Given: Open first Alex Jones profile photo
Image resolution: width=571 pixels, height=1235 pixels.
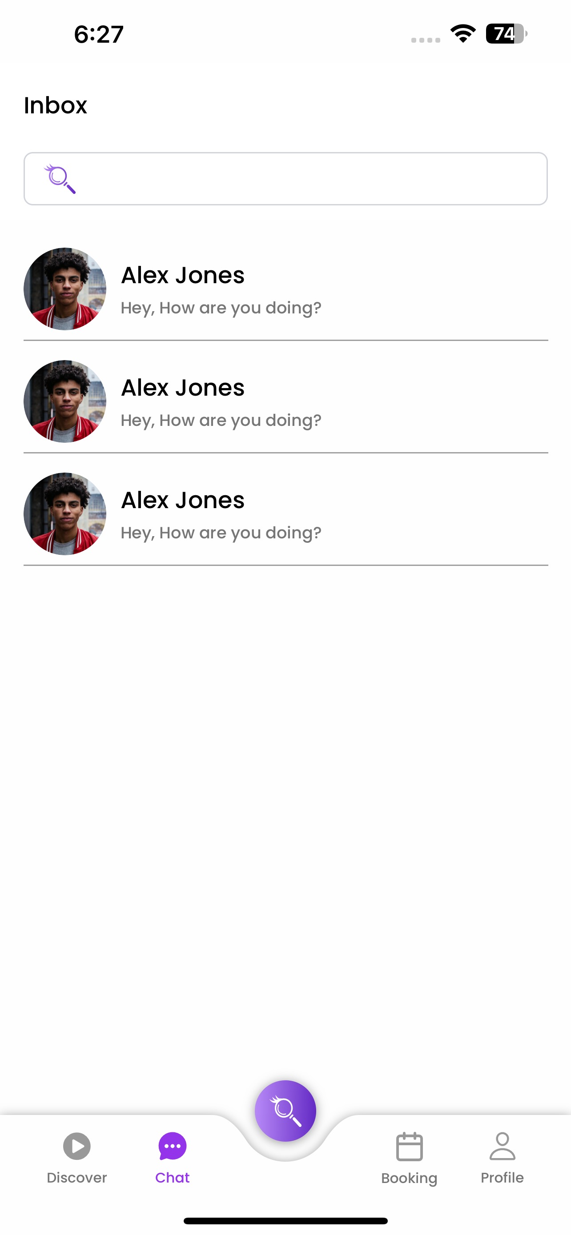Looking at the screenshot, I should pyautogui.click(x=65, y=289).
